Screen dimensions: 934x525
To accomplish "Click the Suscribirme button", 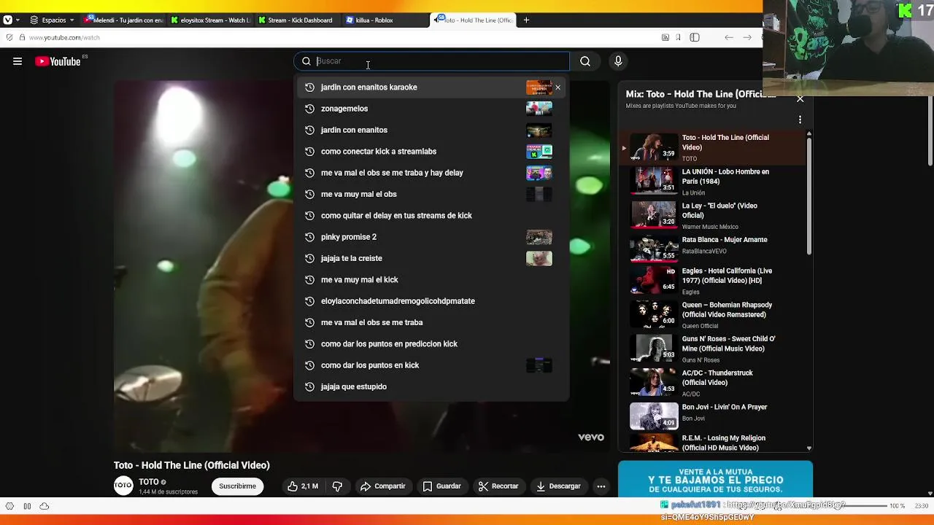I will [237, 486].
